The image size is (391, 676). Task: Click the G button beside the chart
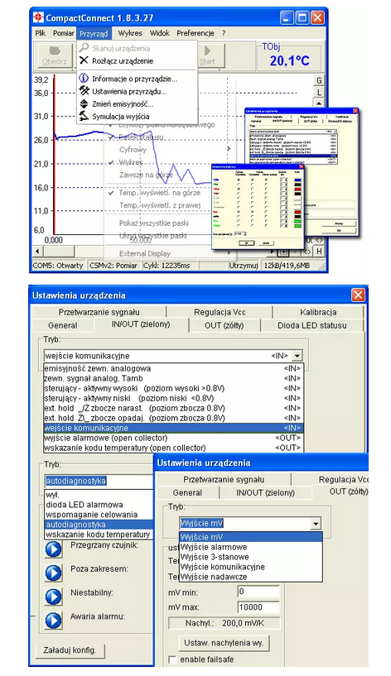pos(319,80)
